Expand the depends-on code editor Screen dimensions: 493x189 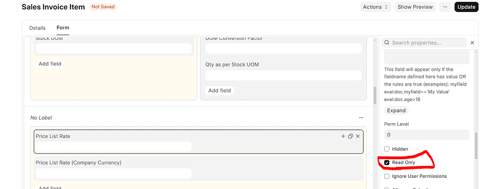point(396,111)
